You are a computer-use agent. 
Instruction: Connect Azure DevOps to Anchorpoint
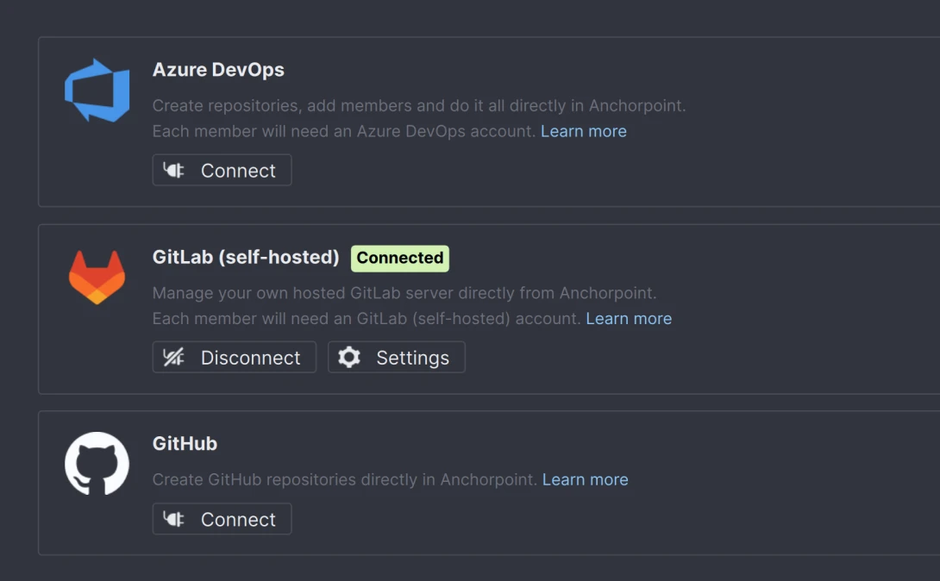pos(222,170)
